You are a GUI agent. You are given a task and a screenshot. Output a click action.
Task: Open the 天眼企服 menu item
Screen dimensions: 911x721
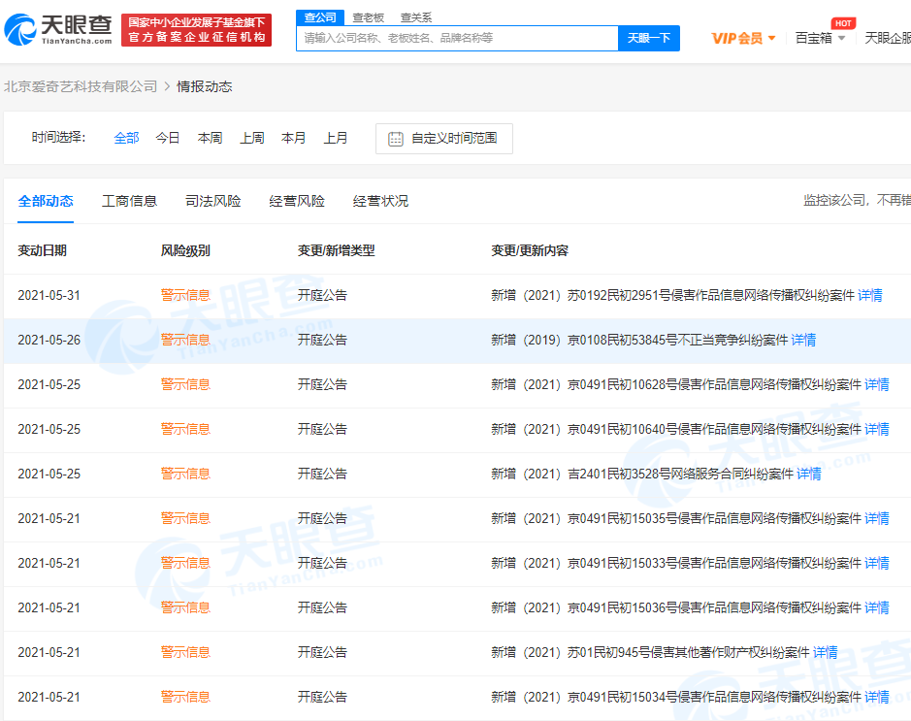tap(888, 39)
